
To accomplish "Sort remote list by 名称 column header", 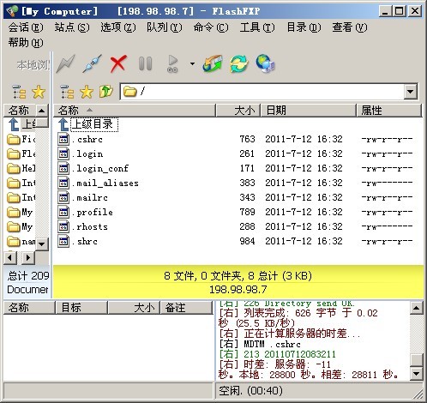I will click(135, 111).
